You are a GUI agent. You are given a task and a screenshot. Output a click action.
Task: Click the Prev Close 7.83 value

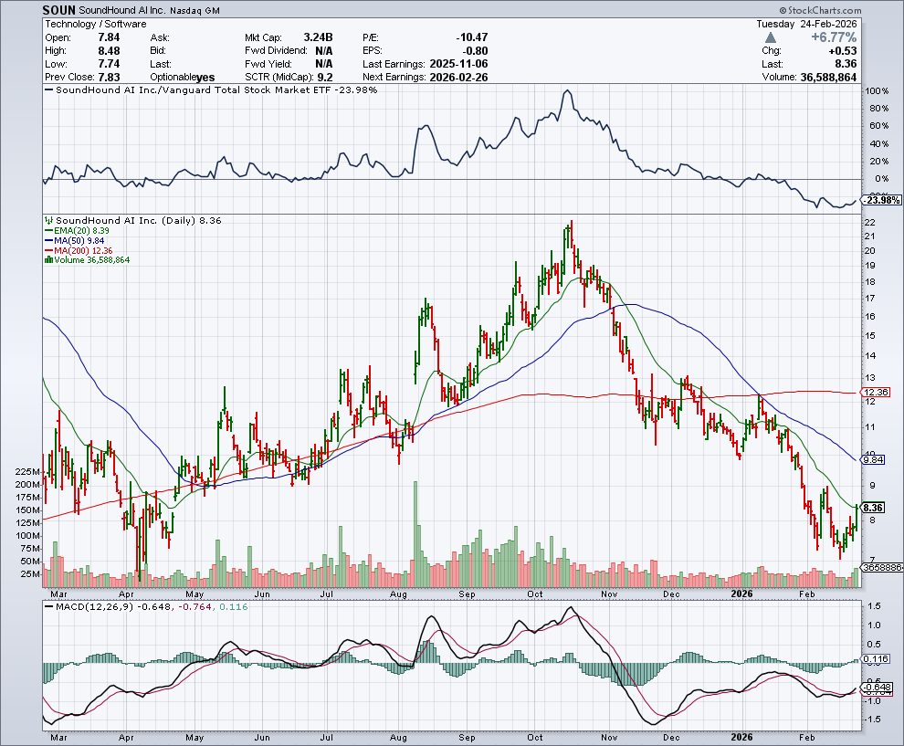coord(109,77)
